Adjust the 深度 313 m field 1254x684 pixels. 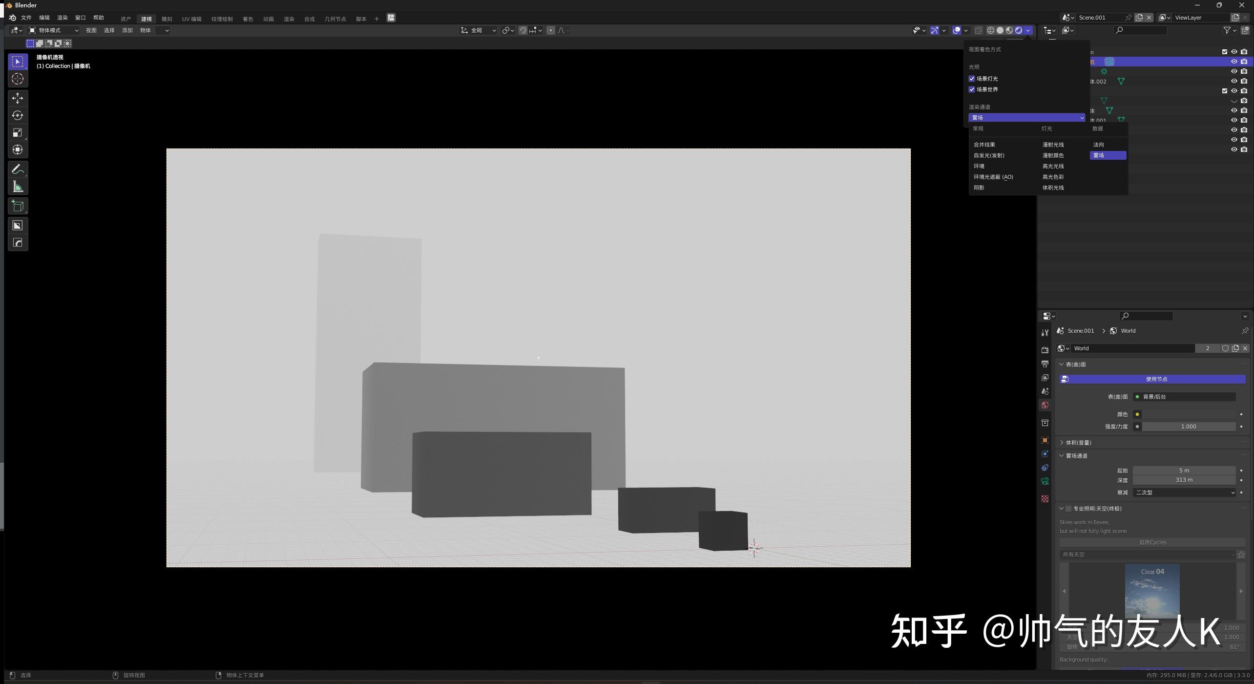pos(1184,480)
